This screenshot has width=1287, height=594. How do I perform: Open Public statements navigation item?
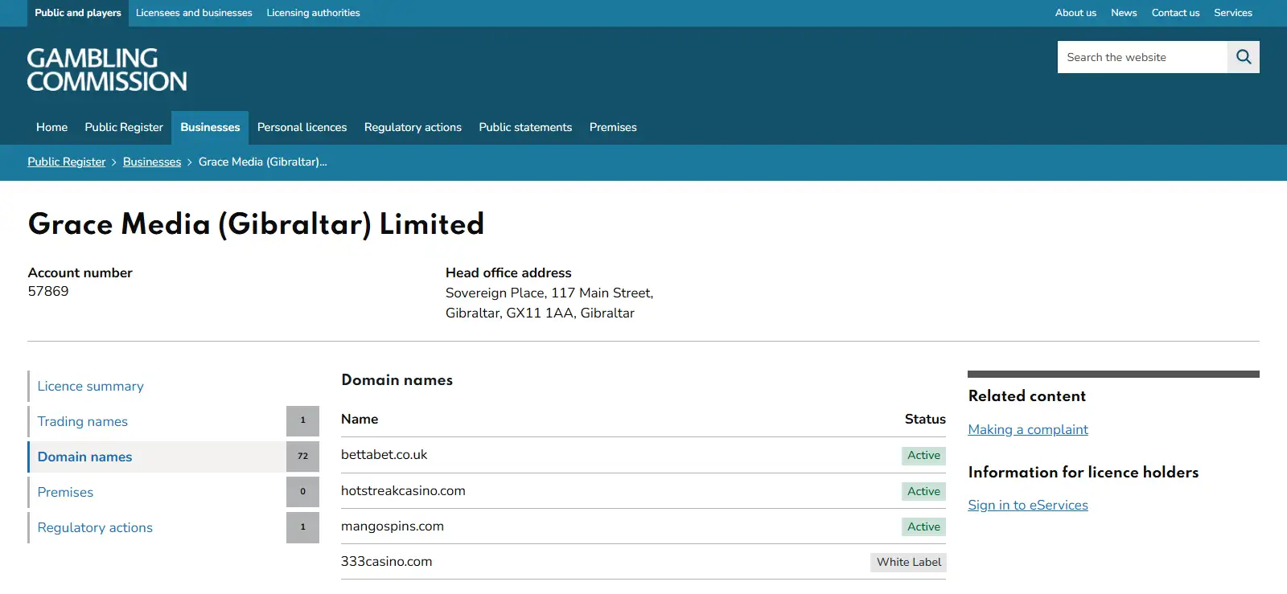pos(525,127)
